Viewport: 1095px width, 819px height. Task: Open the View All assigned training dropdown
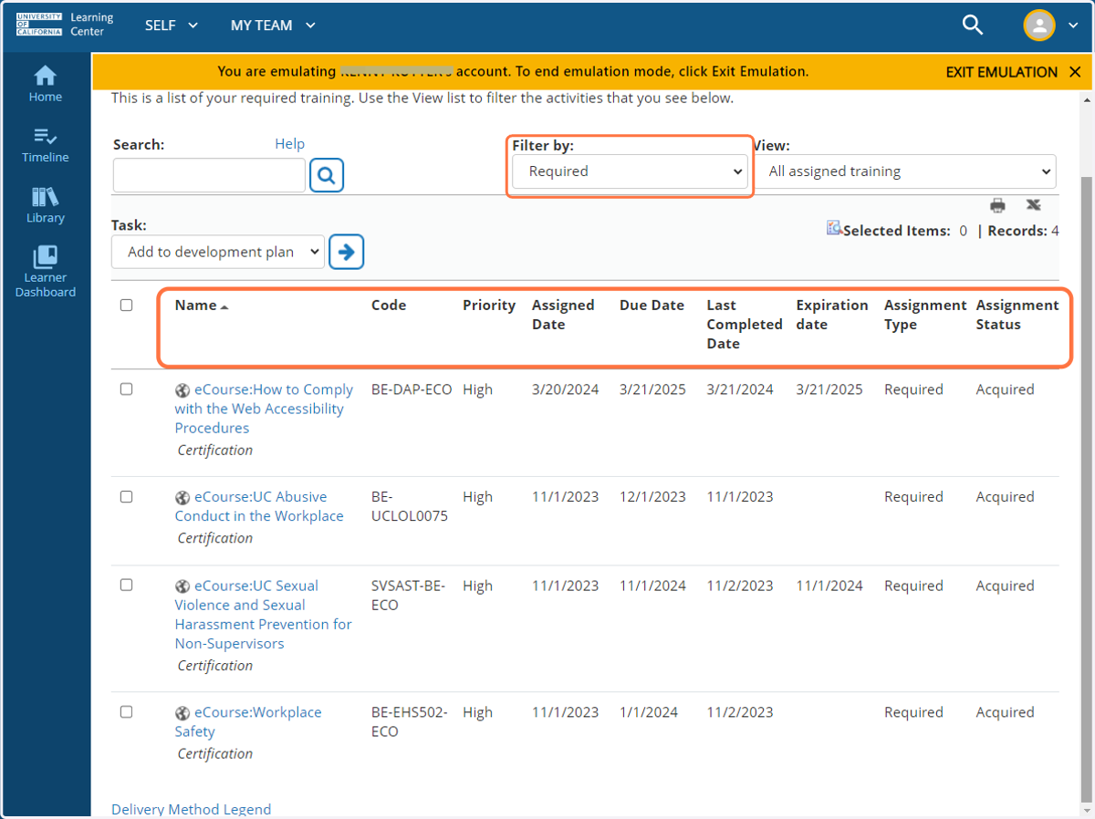tap(906, 171)
